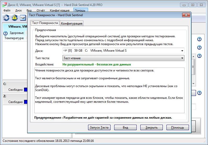This screenshot has width=208, height=145.
Task: Click the topmost blue question mark icon on the right
Action: pyautogui.click(x=199, y=39)
